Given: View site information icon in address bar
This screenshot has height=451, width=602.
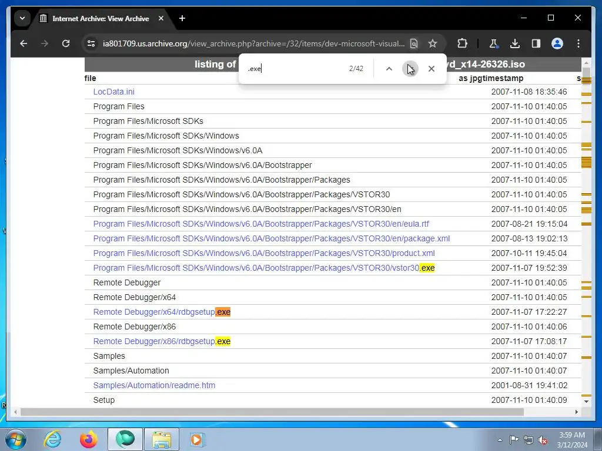Looking at the screenshot, I should click(91, 43).
